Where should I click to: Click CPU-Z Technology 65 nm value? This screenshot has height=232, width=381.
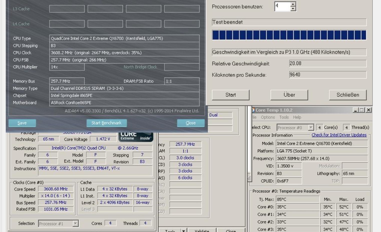coord(49,139)
